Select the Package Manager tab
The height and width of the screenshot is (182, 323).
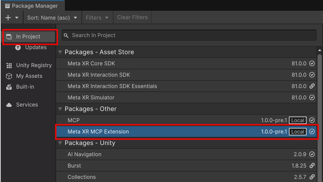(33, 6)
